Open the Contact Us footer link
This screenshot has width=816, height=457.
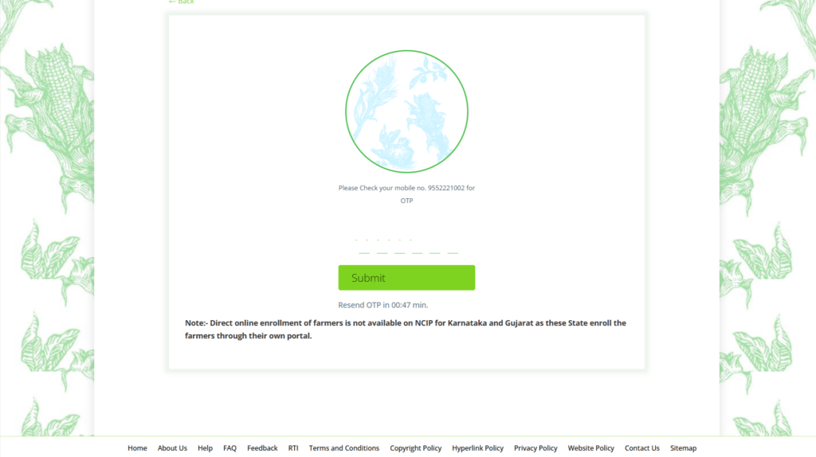(641, 447)
